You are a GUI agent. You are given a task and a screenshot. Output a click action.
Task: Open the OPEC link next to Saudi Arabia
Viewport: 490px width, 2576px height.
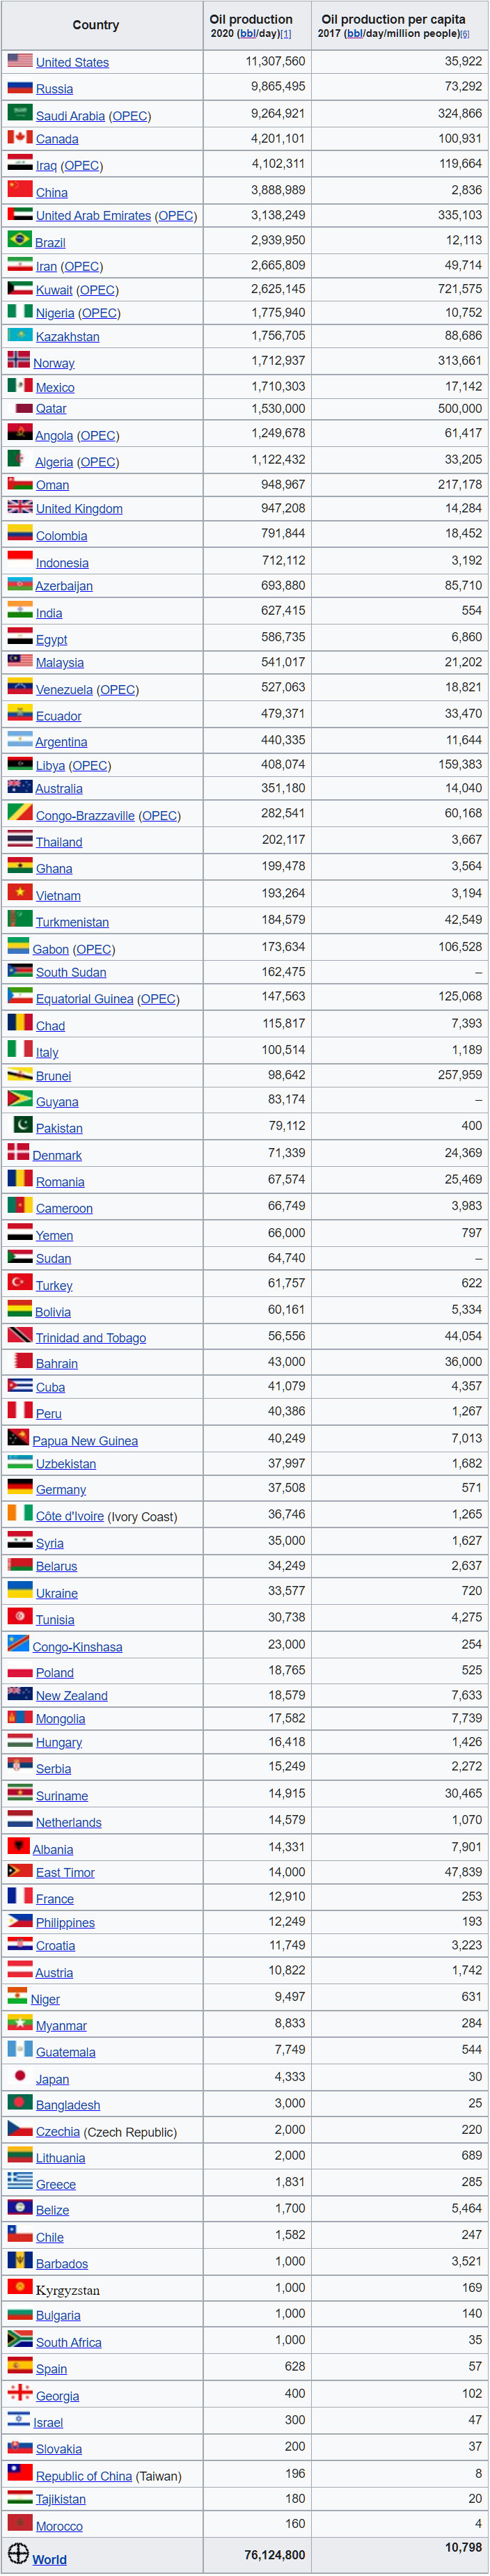point(130,116)
